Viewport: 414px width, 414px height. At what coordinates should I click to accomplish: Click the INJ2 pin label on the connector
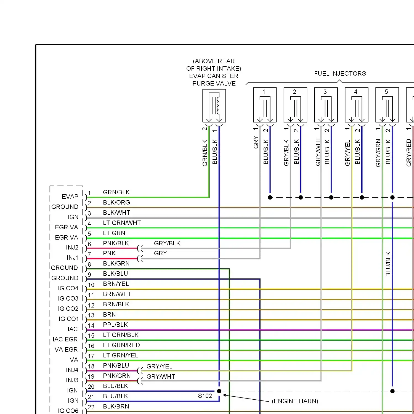tap(72, 247)
